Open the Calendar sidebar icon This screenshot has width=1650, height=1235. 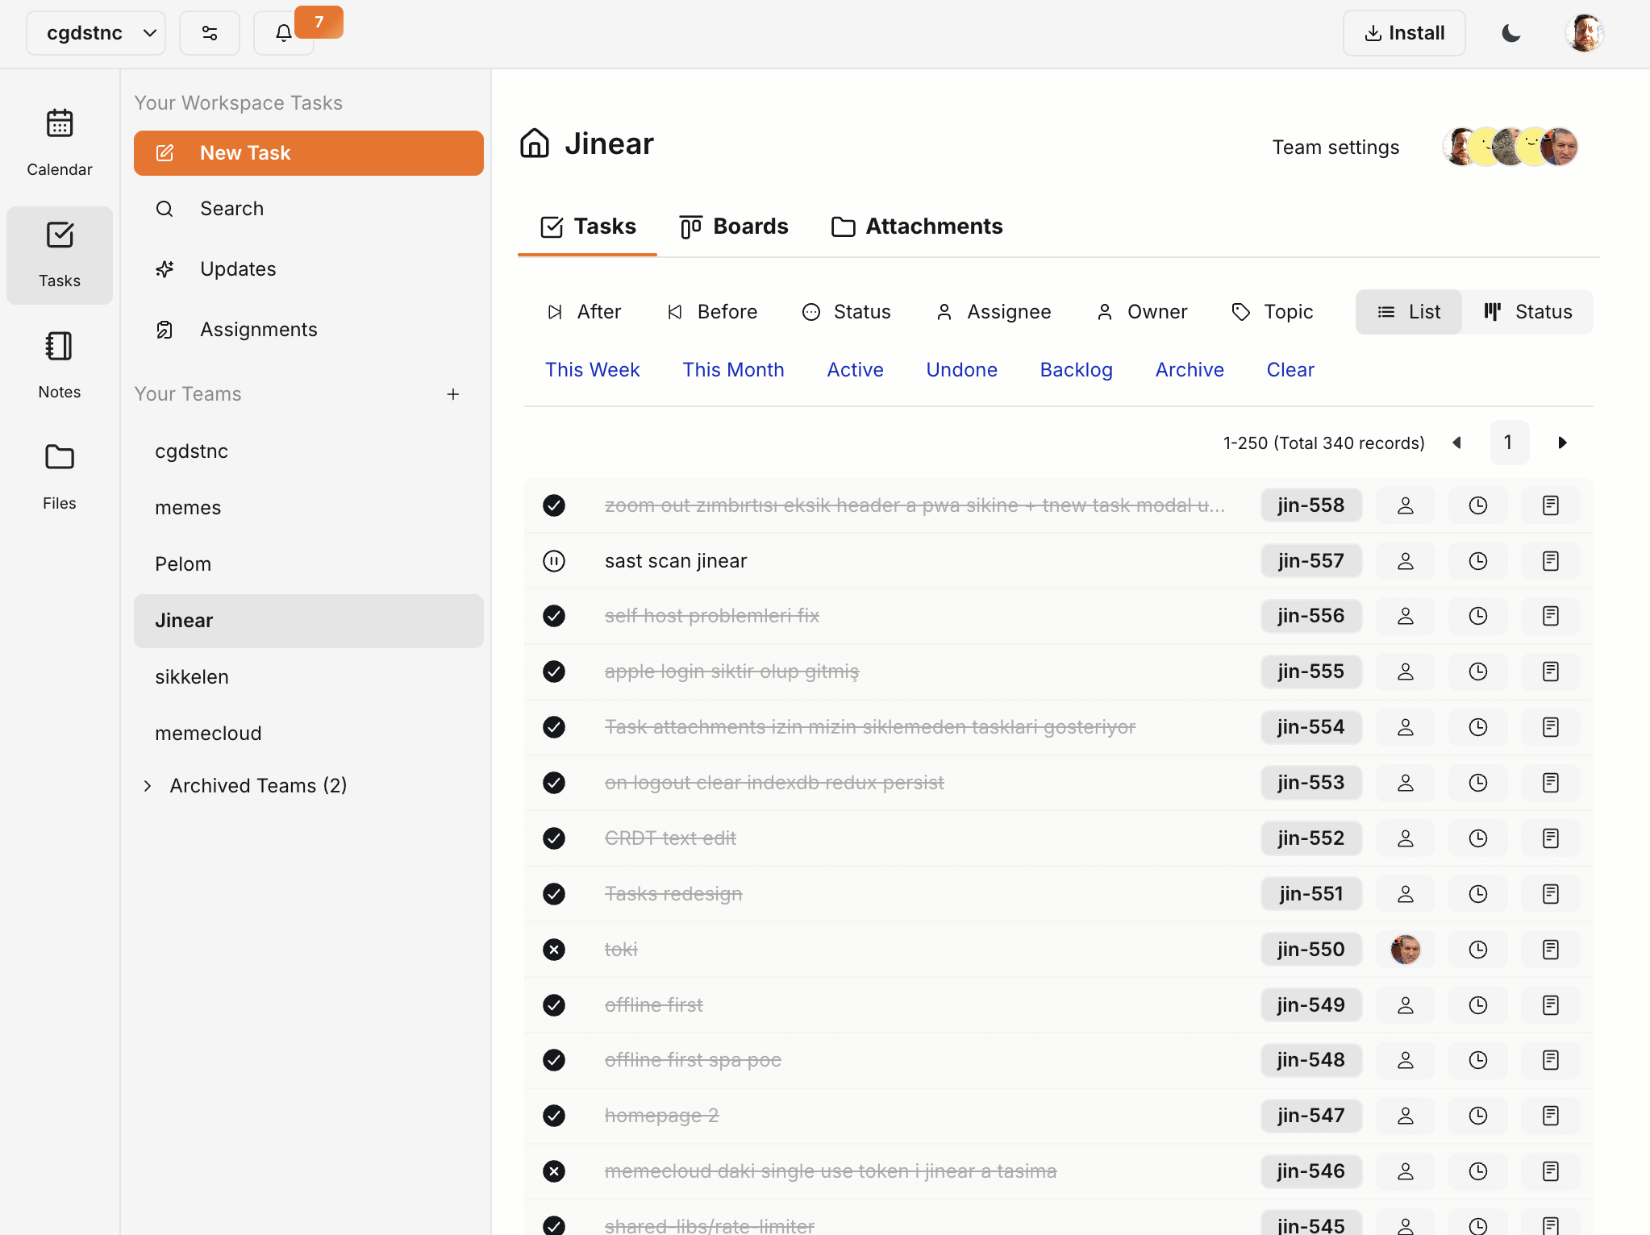tap(60, 143)
